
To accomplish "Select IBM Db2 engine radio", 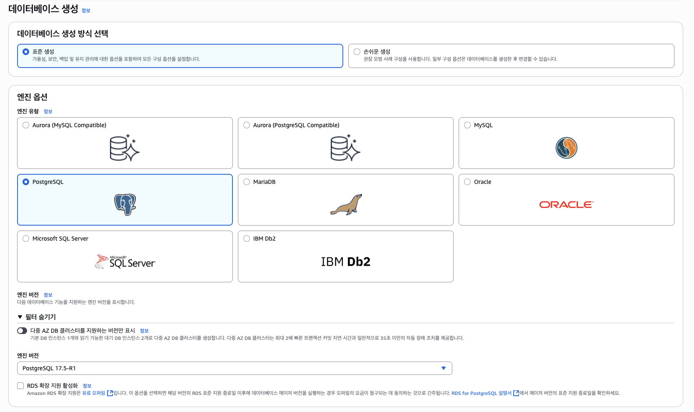I will tap(247, 239).
